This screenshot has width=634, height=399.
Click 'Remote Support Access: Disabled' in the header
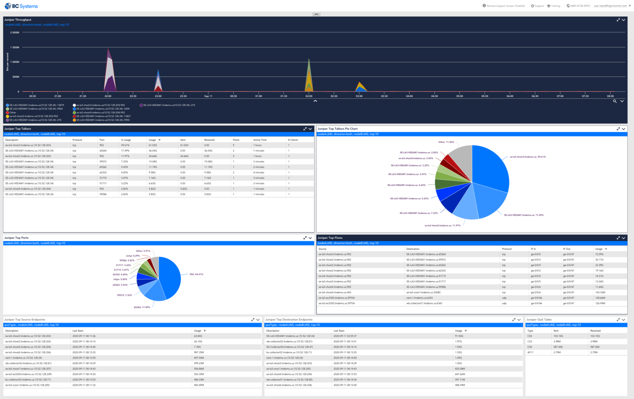(x=504, y=6)
